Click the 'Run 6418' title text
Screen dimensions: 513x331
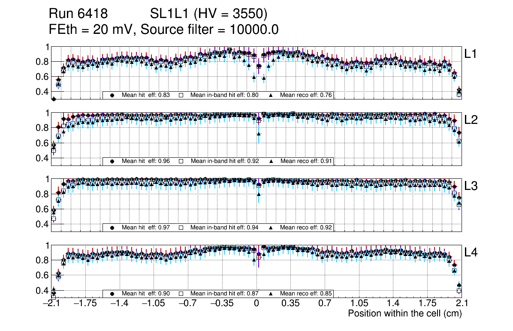[x=78, y=14]
